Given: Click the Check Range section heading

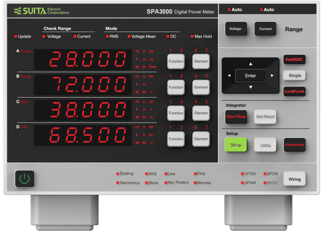Looking at the screenshot, I should point(57,28).
